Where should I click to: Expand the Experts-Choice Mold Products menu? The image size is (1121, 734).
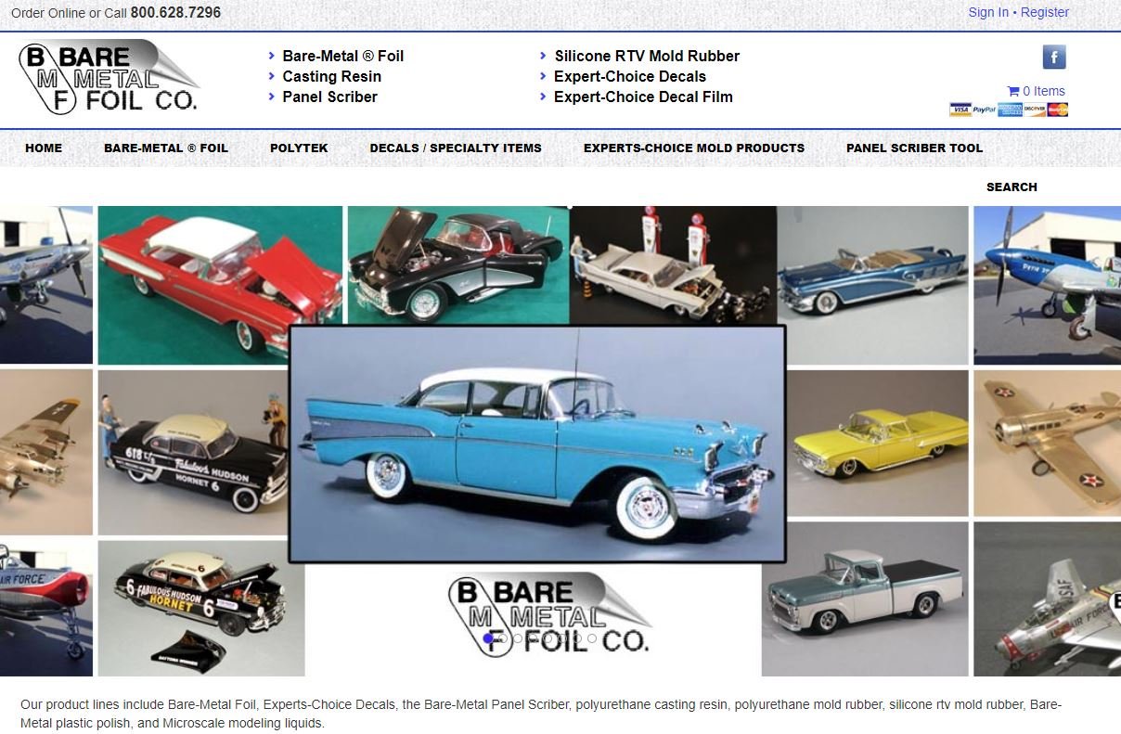pos(693,148)
